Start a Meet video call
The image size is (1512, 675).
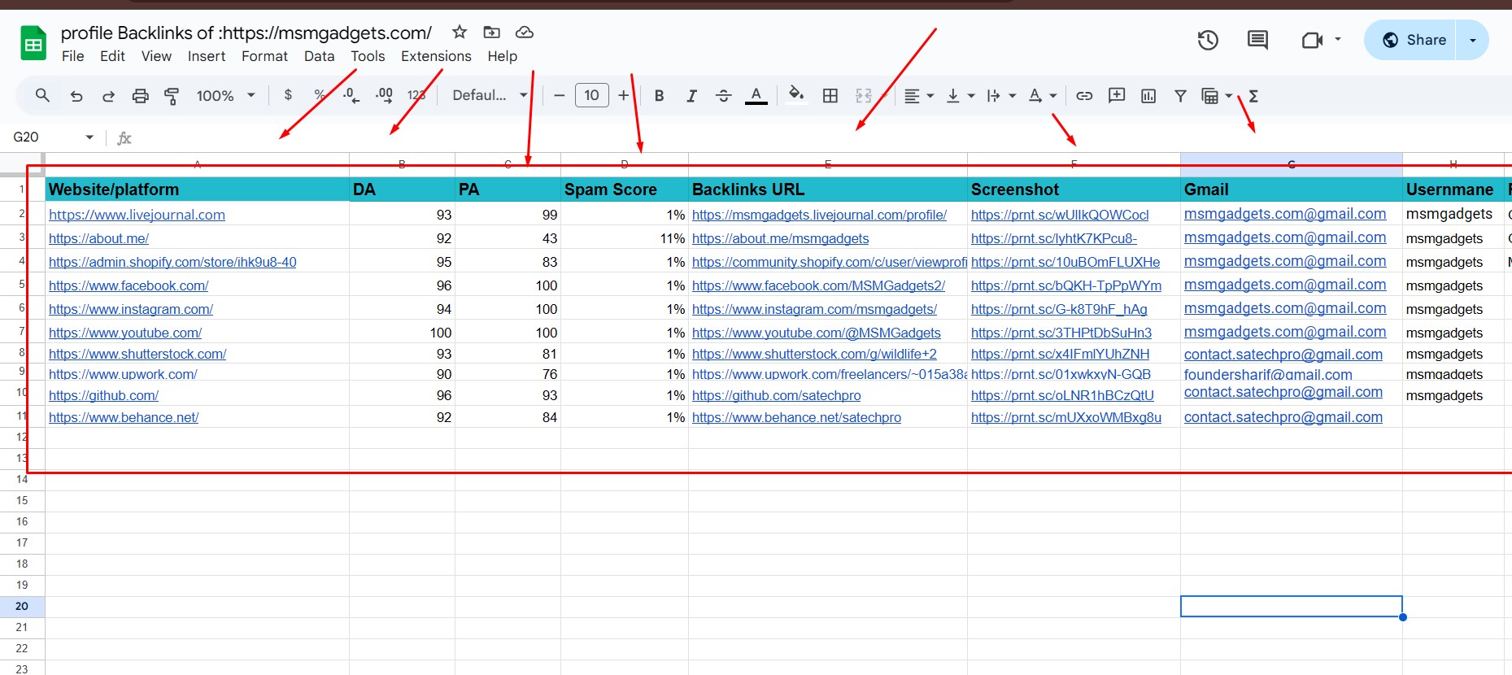click(x=1312, y=40)
